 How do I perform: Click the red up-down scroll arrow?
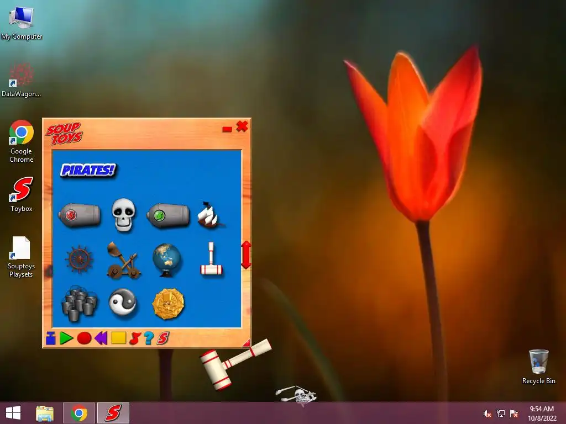click(246, 255)
